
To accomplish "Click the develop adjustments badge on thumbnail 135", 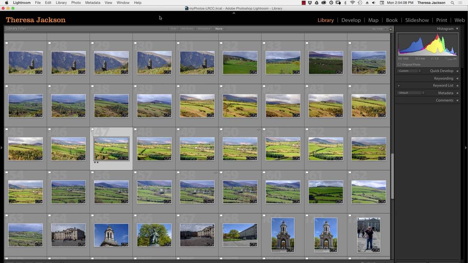I will 384,72.
